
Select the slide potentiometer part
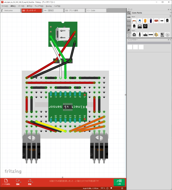tap(145, 35)
